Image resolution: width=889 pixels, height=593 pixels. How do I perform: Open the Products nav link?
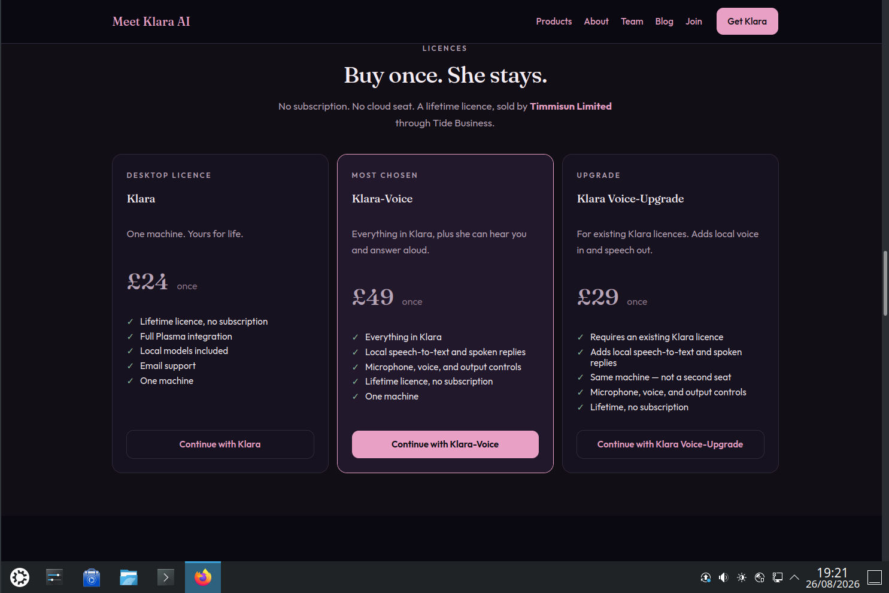click(554, 22)
